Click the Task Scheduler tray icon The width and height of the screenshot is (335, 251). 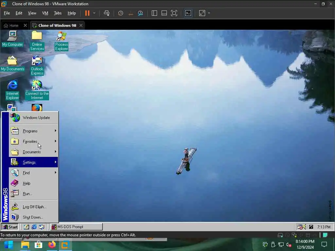tap(300, 227)
